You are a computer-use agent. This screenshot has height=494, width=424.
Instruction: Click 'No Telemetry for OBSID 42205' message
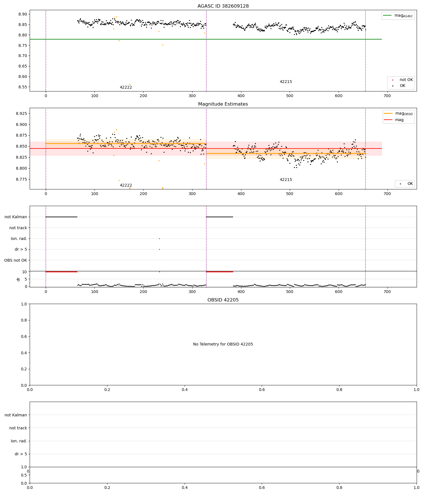pos(223,344)
